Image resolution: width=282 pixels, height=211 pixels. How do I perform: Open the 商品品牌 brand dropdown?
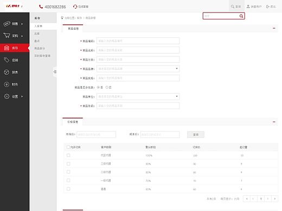[x=138, y=69]
